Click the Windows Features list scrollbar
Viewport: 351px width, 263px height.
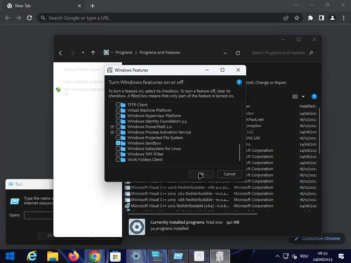(240, 152)
